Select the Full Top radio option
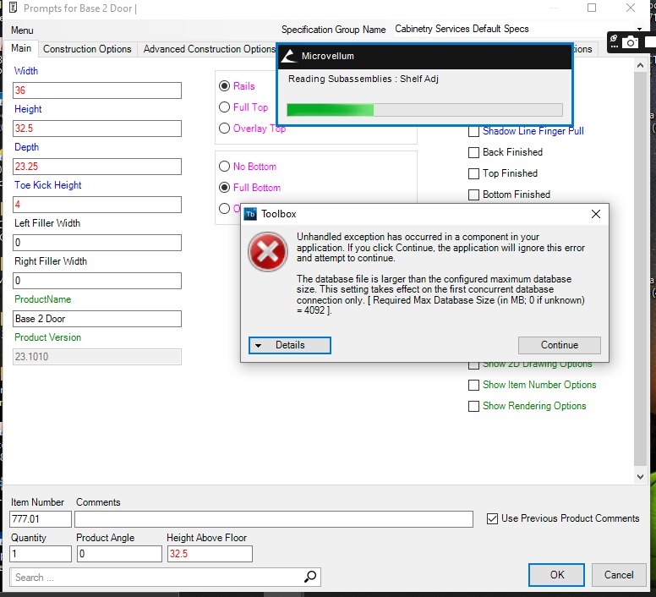The image size is (656, 597). pyautogui.click(x=225, y=107)
